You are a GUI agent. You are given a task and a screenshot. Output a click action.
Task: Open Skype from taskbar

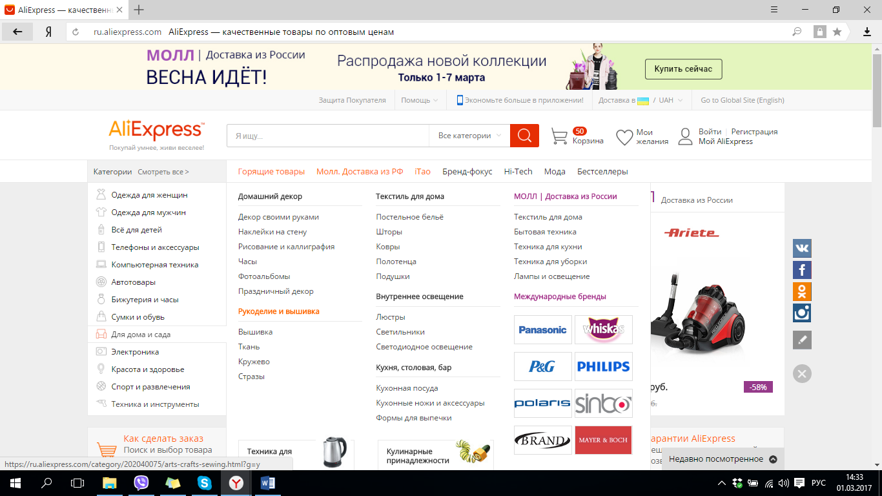(x=205, y=483)
